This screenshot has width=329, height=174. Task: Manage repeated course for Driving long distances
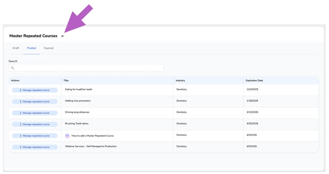(x=35, y=113)
